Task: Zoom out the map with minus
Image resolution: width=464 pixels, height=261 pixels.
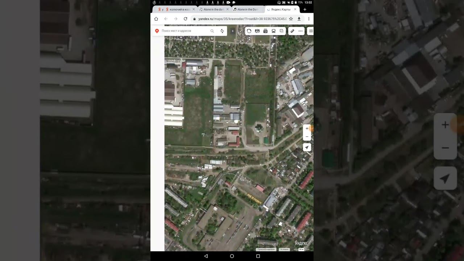Action: pos(307,137)
